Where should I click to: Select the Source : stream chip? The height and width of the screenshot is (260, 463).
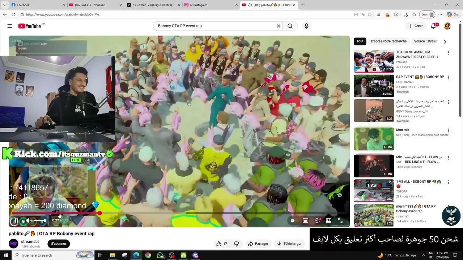coord(425,41)
